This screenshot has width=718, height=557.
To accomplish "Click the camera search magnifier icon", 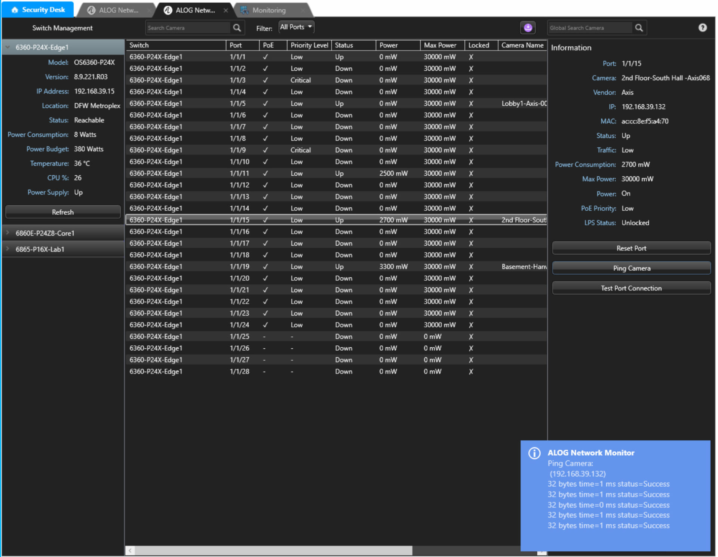I will coord(237,28).
